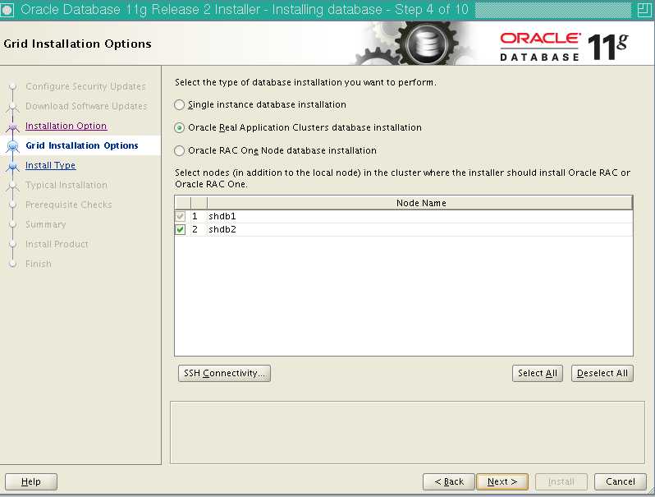Screen dimensions: 655x497
Task: Click the Install Type step marker icon
Action: pyautogui.click(x=13, y=166)
